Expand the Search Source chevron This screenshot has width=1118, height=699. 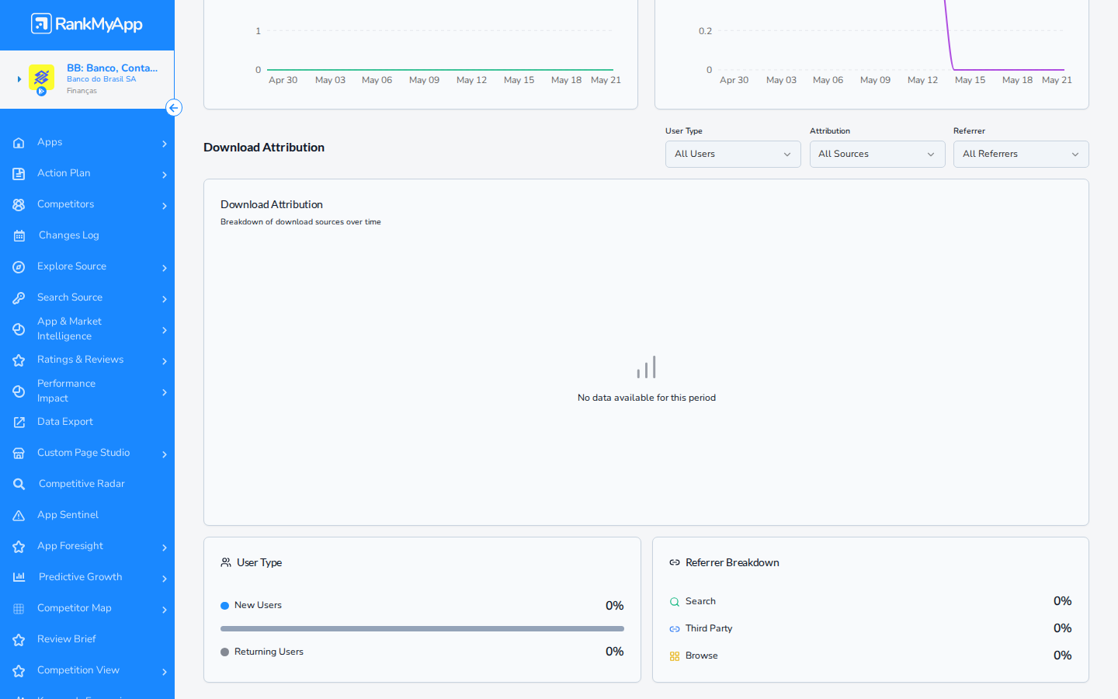(x=165, y=299)
